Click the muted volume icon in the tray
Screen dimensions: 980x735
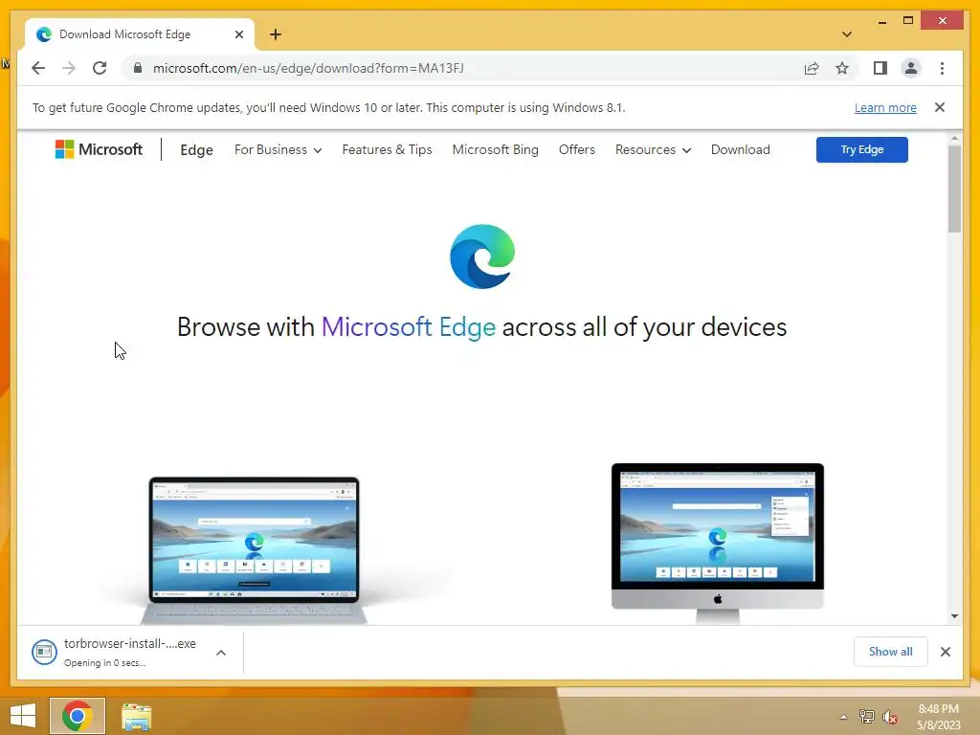889,717
